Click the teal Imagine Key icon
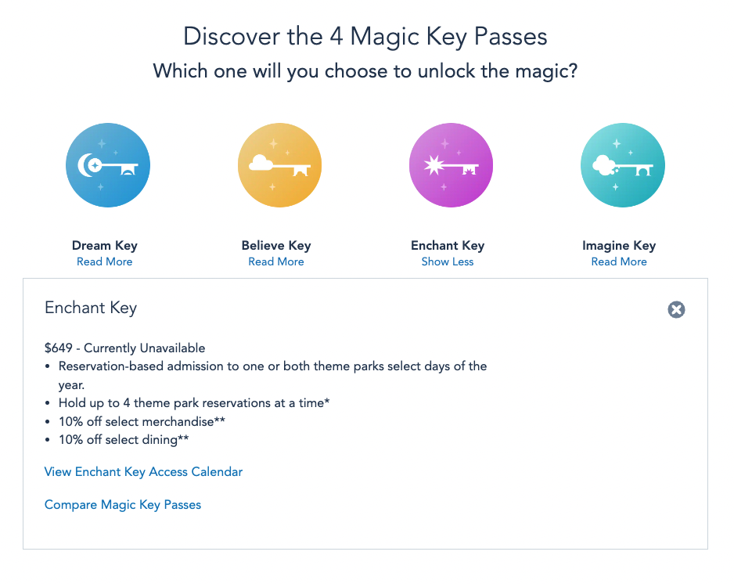This screenshot has height=584, width=734. coord(622,165)
